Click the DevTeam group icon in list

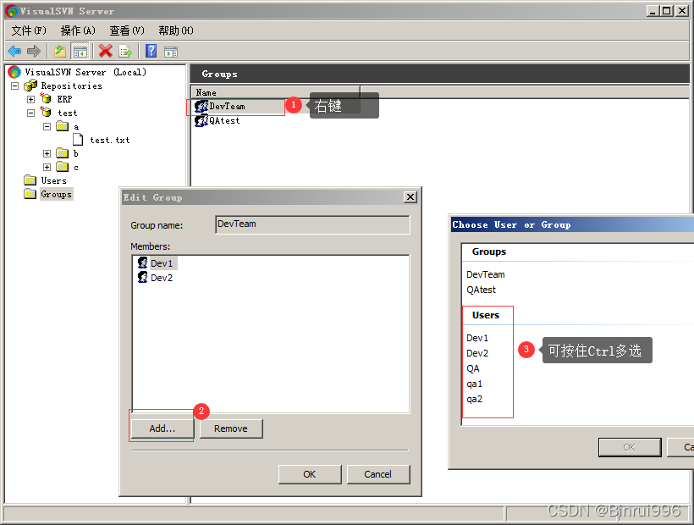(x=201, y=106)
